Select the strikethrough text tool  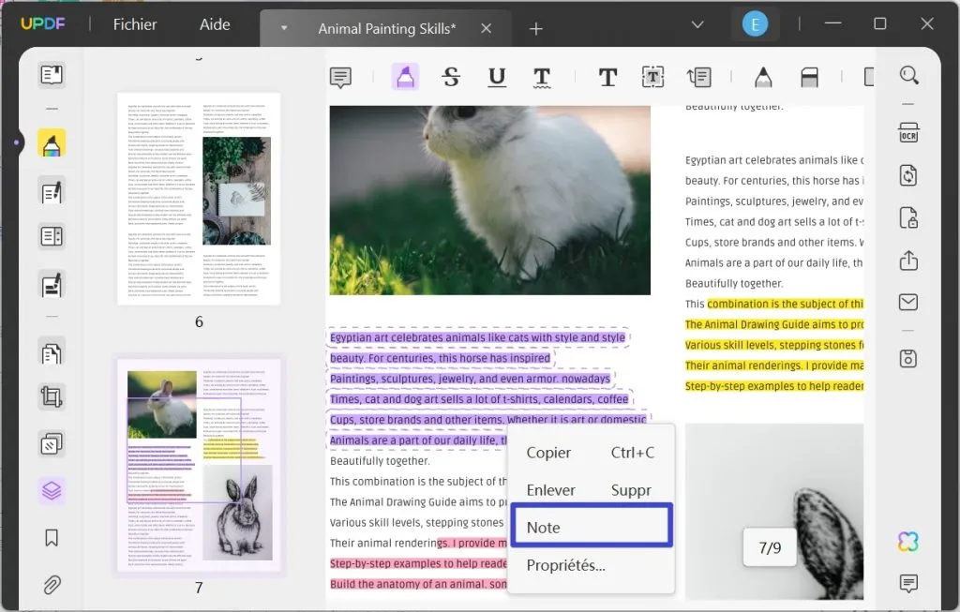[451, 77]
